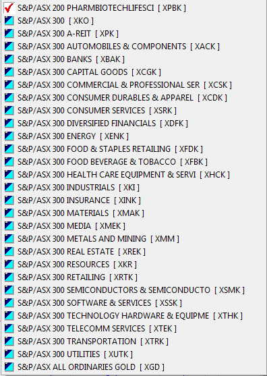Click the icon beside S&P/ASX 300 INSURANCE
Viewport: 267px width, 376px height.
tap(9, 200)
